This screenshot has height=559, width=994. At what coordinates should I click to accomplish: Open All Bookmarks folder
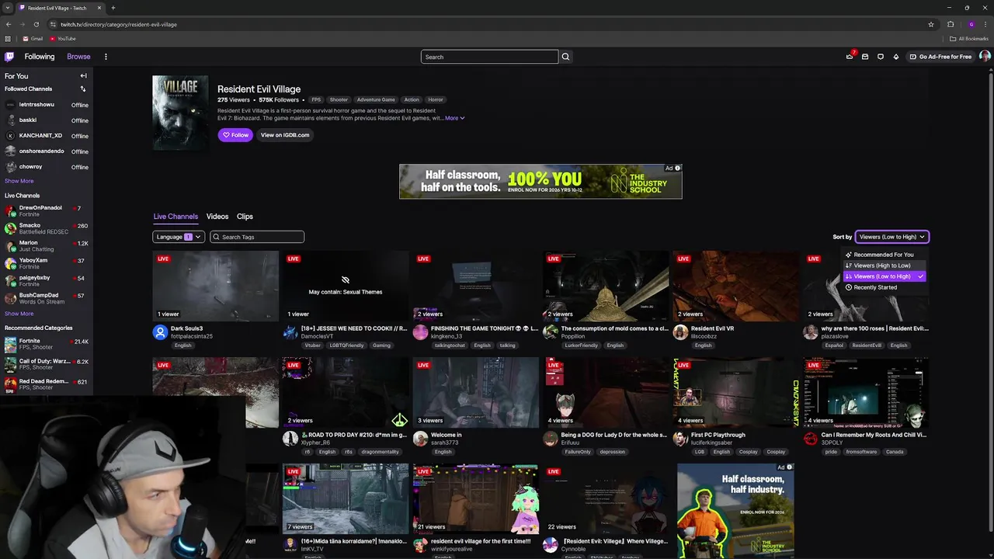(x=969, y=39)
